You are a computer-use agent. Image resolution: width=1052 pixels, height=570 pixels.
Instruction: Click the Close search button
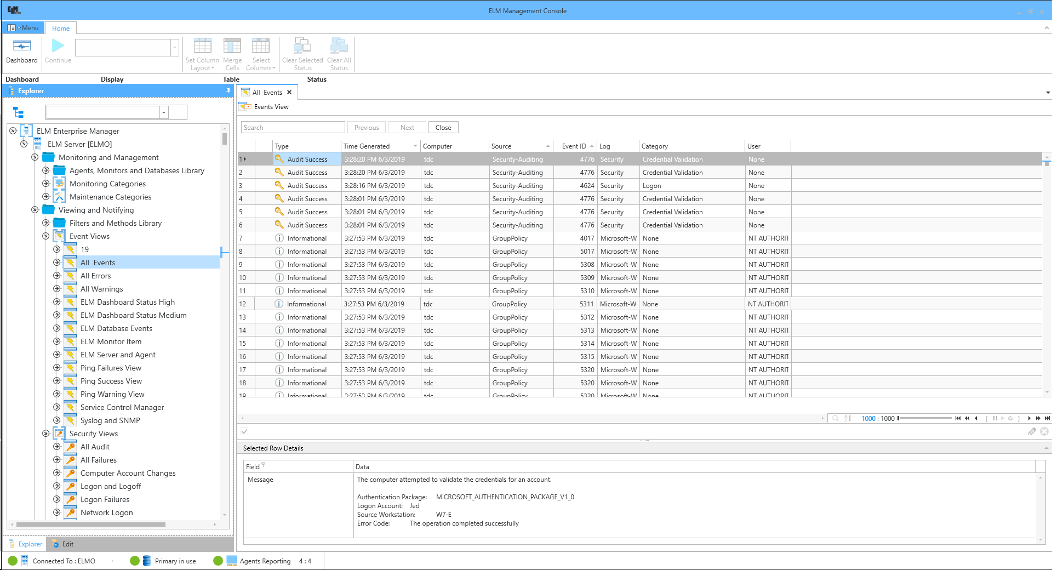pos(443,128)
